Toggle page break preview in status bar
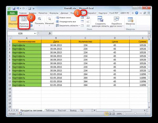This screenshot has width=158, height=123. [113, 114]
